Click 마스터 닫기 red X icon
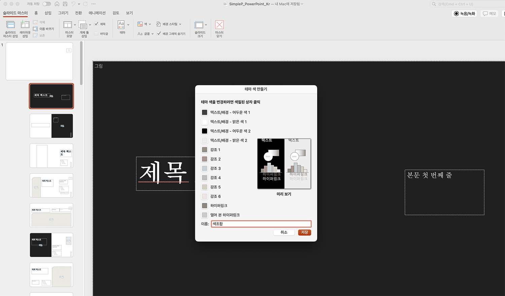This screenshot has height=296, width=505. pyautogui.click(x=220, y=25)
